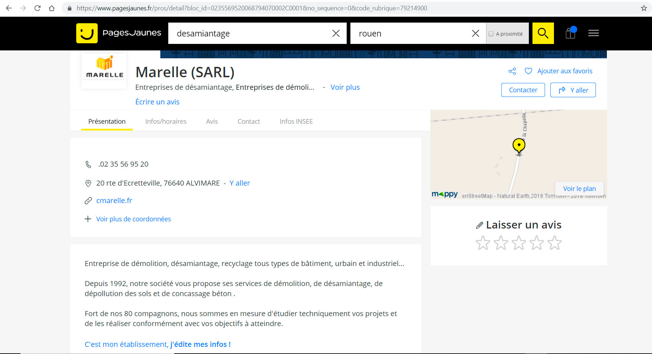The height and width of the screenshot is (354, 652).
Task: Click the mappy logo on the map
Action: pos(444,194)
